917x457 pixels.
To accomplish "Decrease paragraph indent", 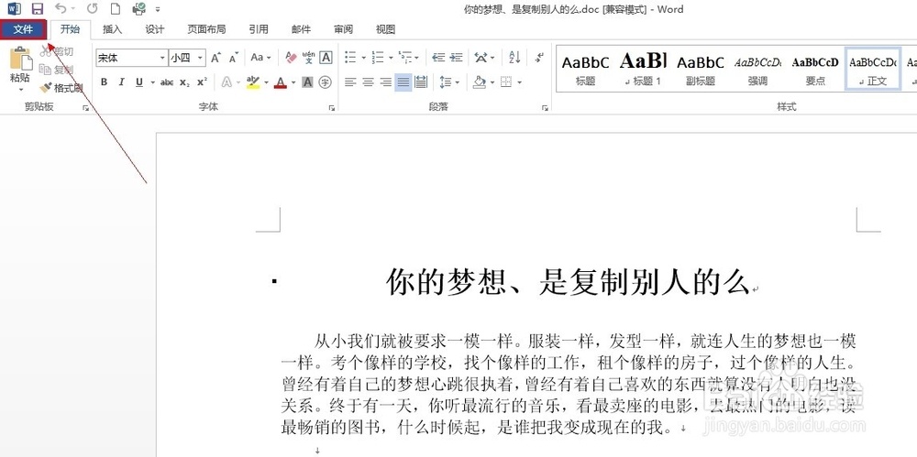I will (x=438, y=58).
